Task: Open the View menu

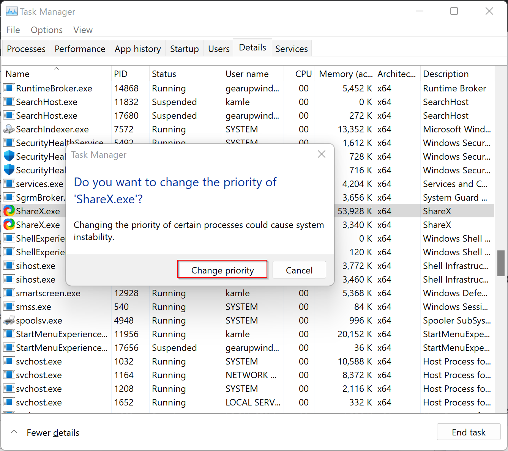Action: 83,30
